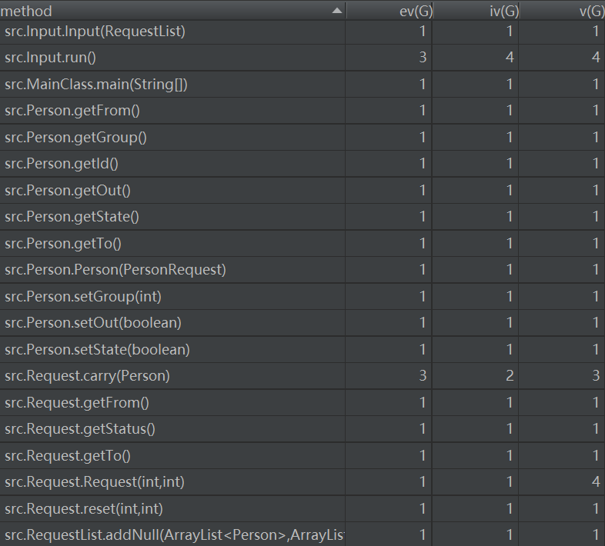Click ev(G) value for src.MainClass.main(String[])

(423, 84)
